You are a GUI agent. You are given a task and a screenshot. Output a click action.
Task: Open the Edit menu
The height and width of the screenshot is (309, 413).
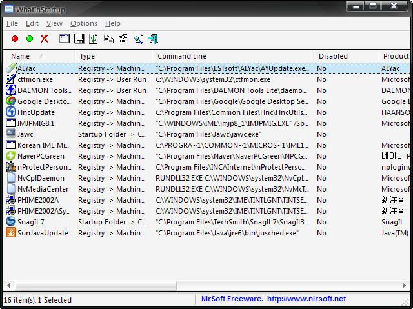(32, 23)
